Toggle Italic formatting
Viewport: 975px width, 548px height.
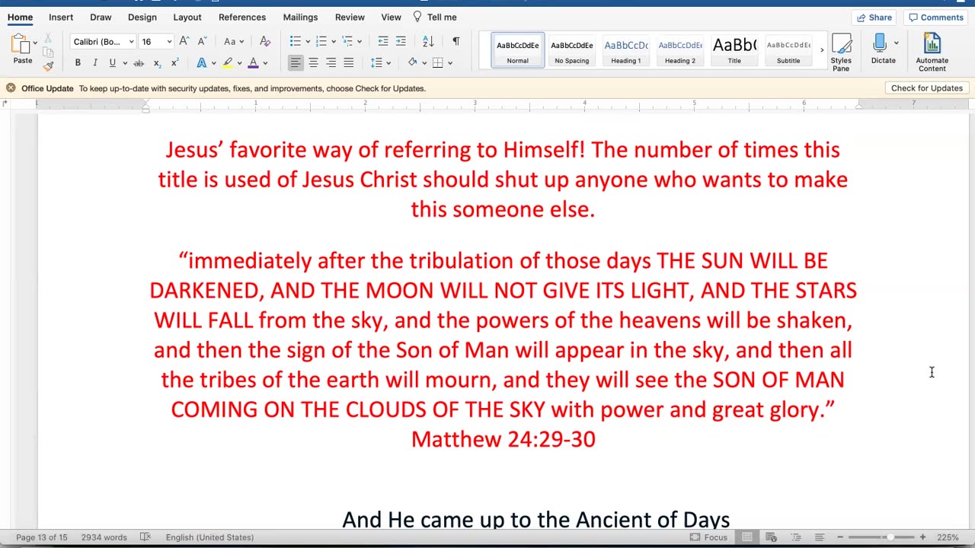(95, 63)
